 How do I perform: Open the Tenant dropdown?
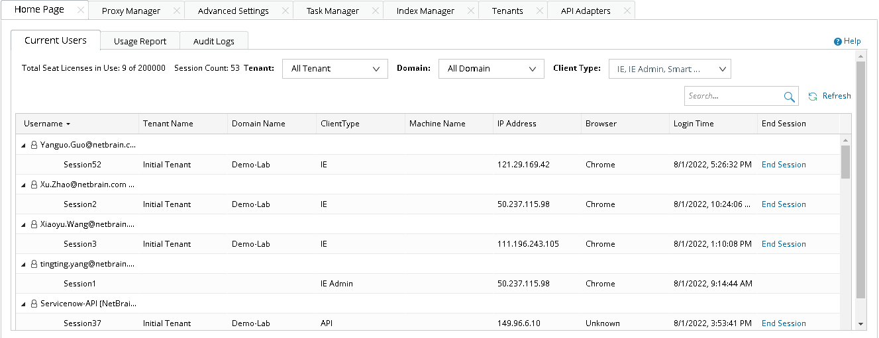[335, 69]
